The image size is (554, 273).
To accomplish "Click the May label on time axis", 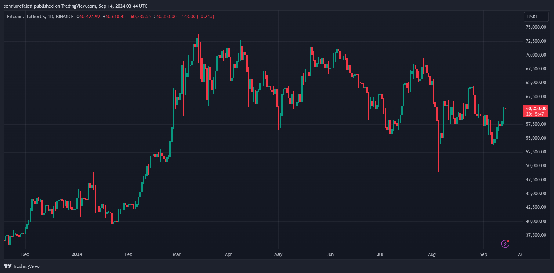I will tap(278, 254).
